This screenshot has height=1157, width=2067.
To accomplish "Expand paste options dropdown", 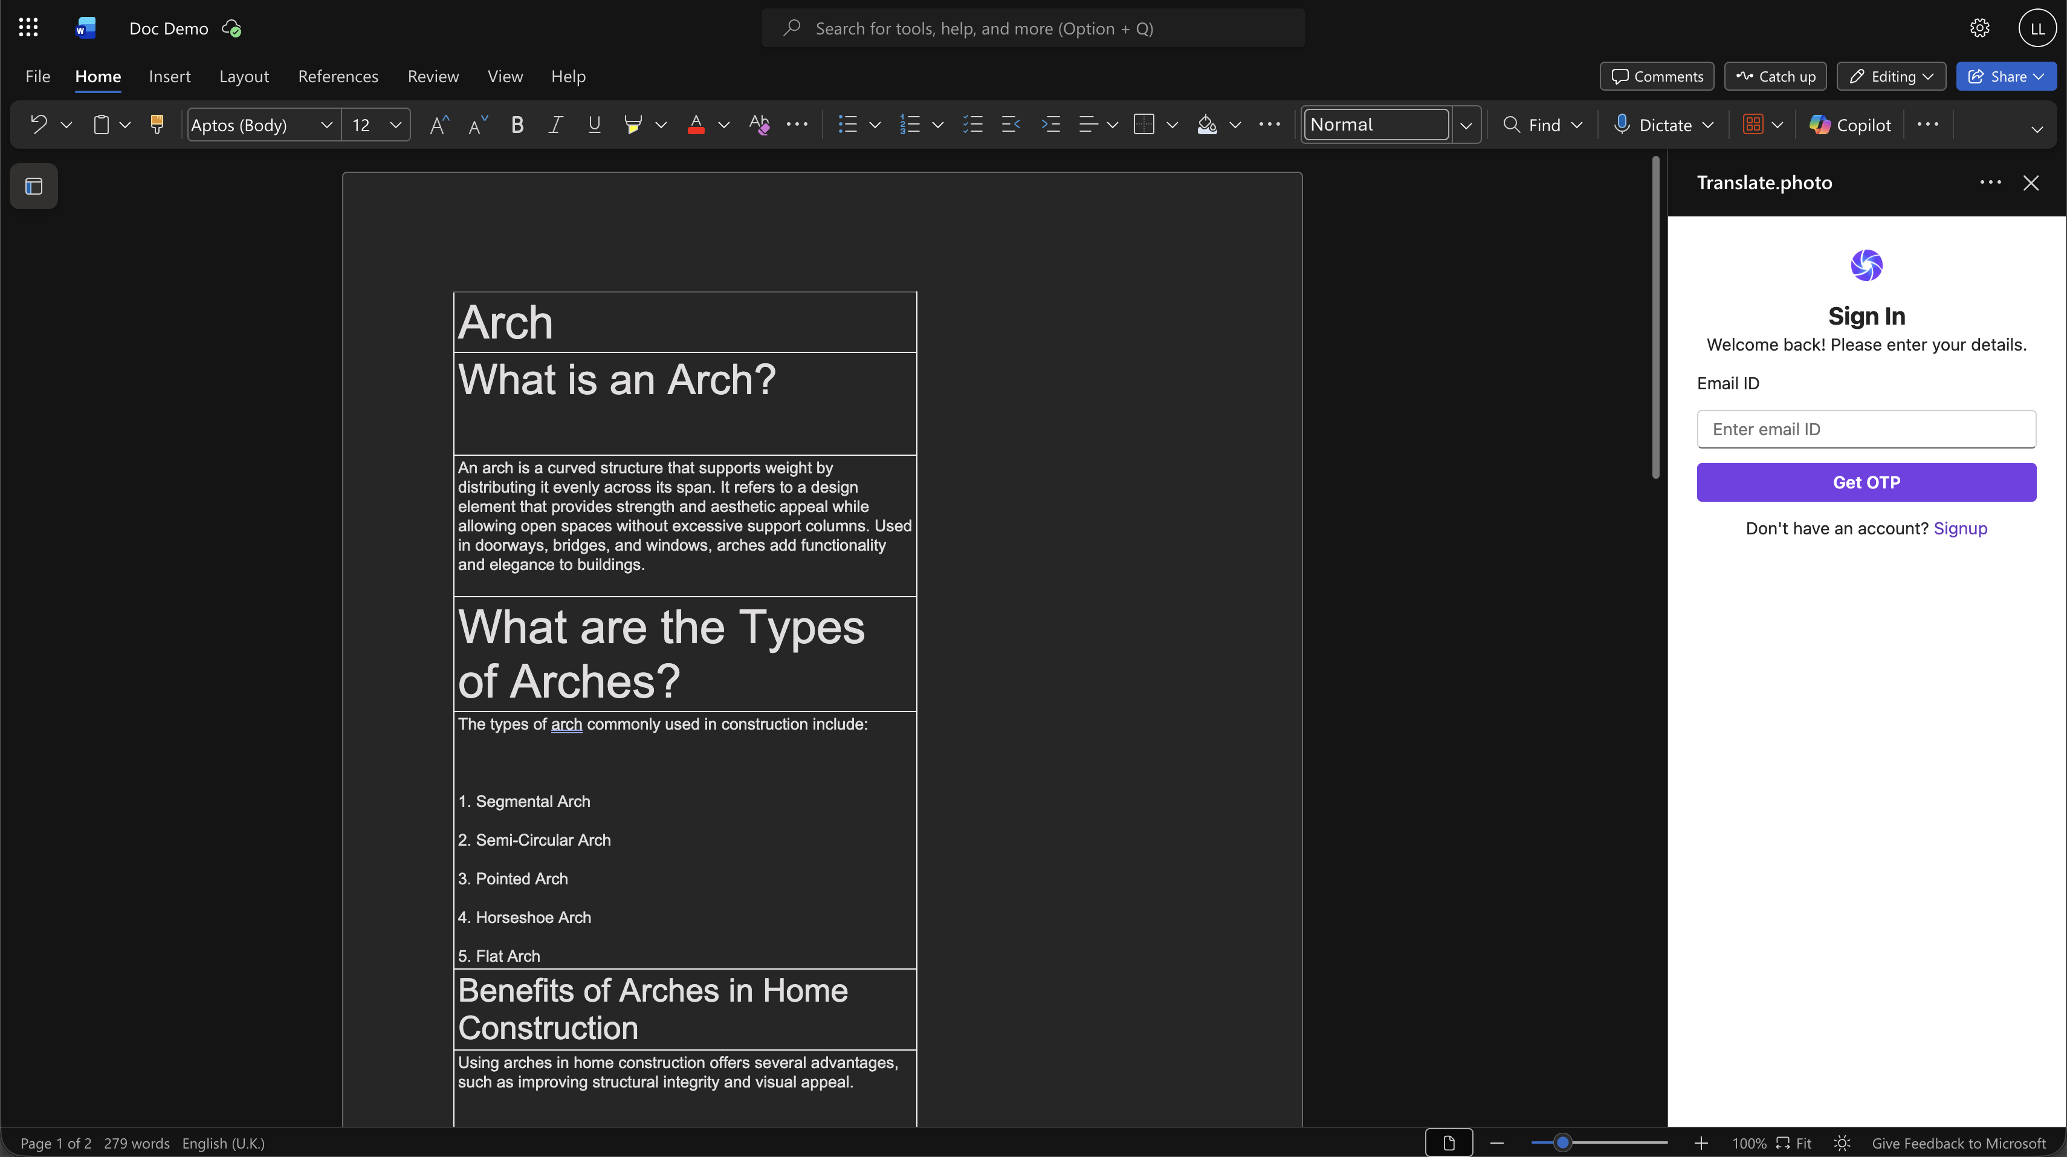I will 125,125.
